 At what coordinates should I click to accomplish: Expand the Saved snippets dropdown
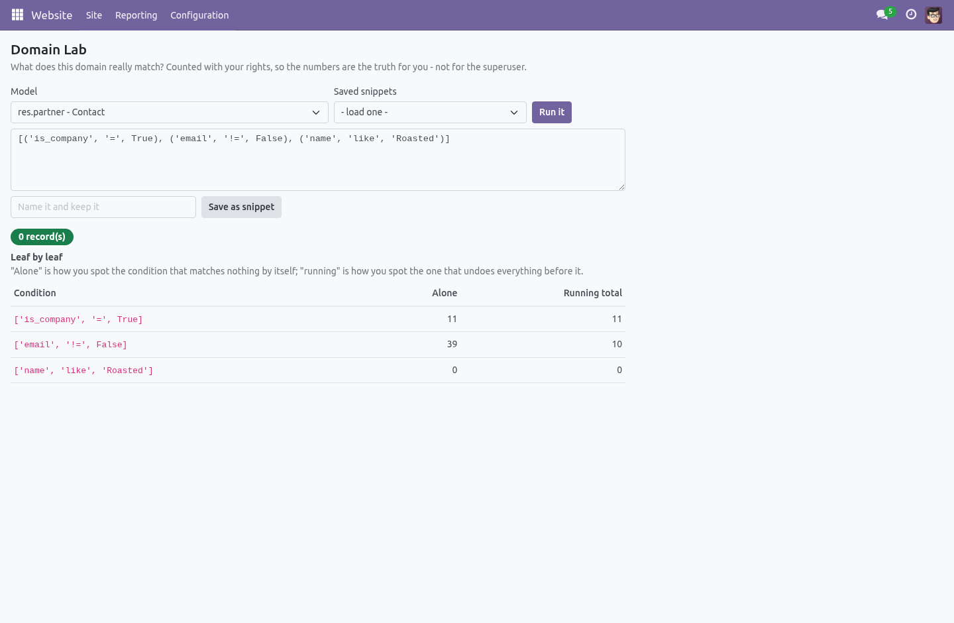430,112
